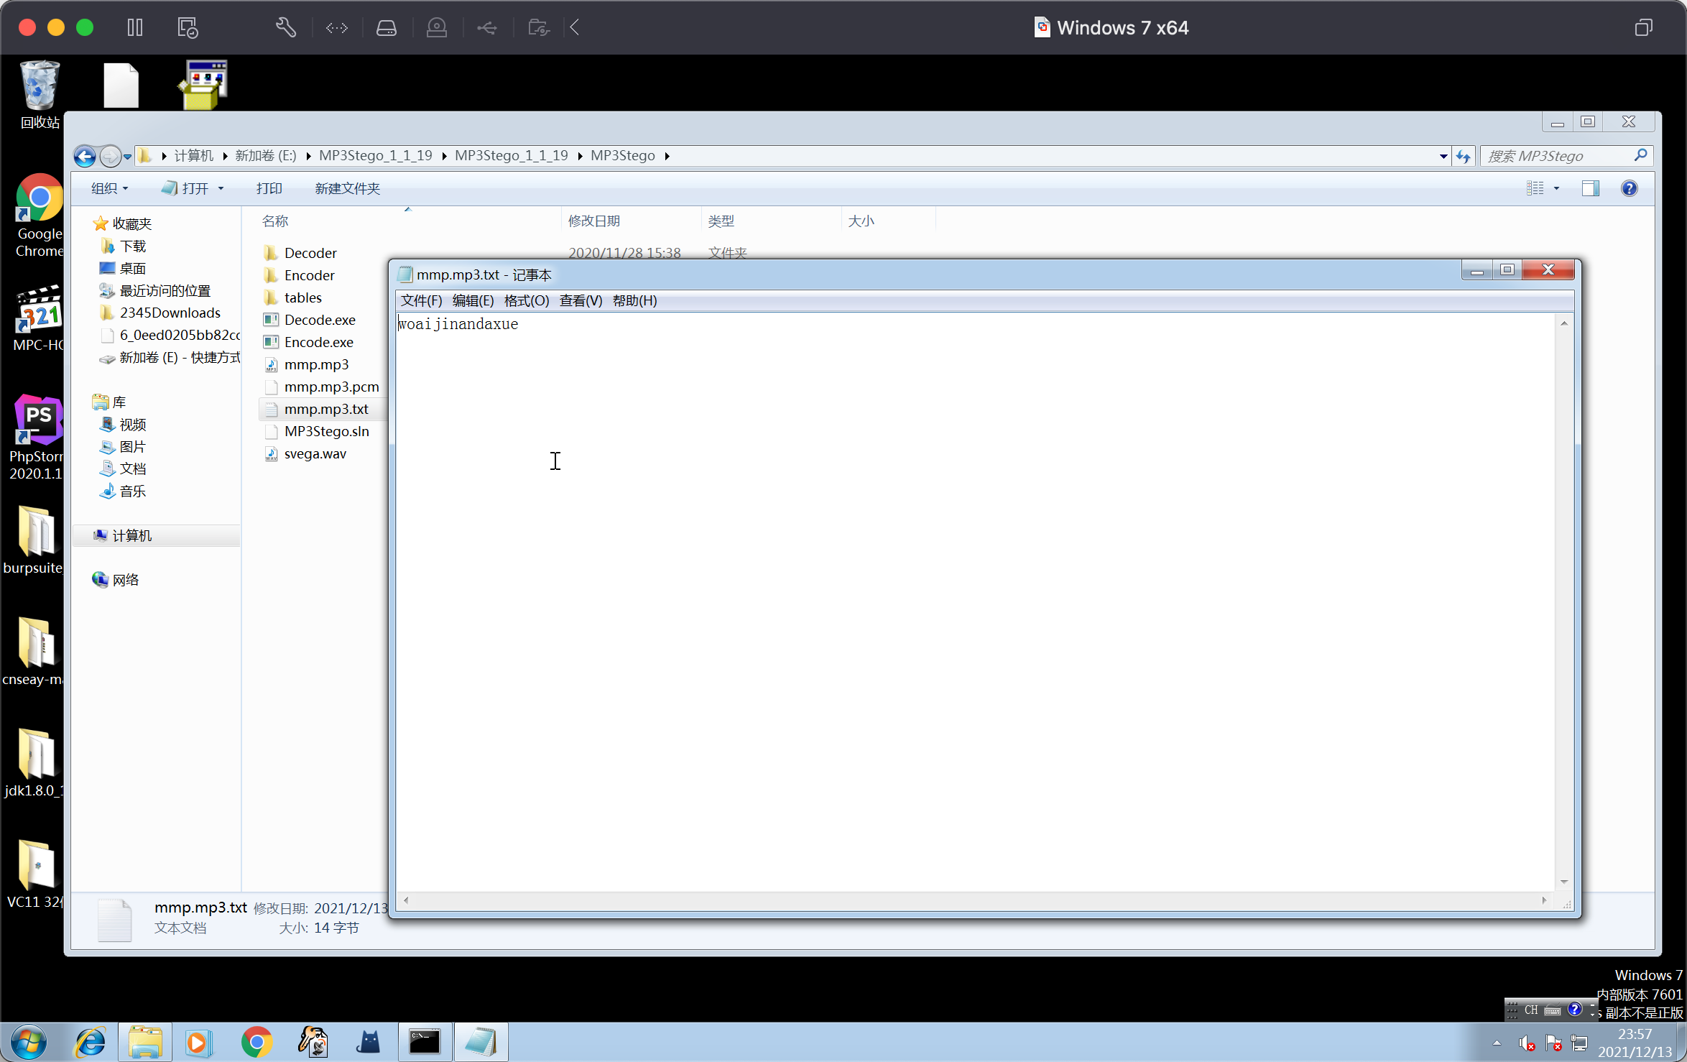Select the Decoder folder in file list
This screenshot has width=1687, height=1062.
(300, 253)
